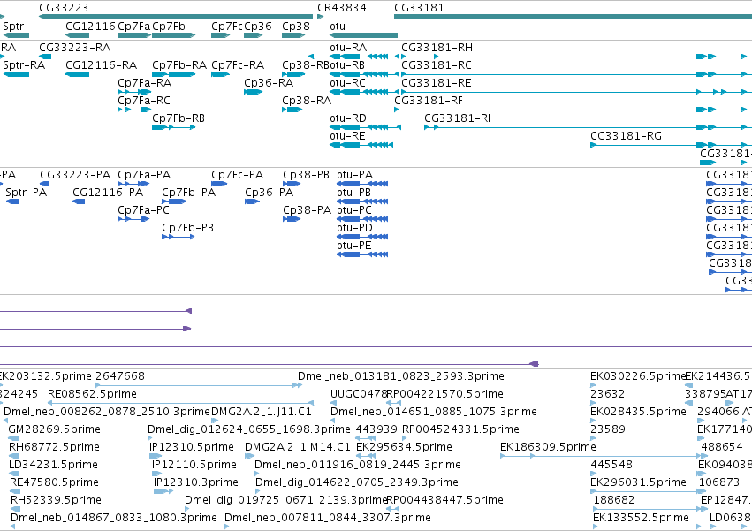Click the otu gene label
The width and height of the screenshot is (752, 531).
pos(338,27)
